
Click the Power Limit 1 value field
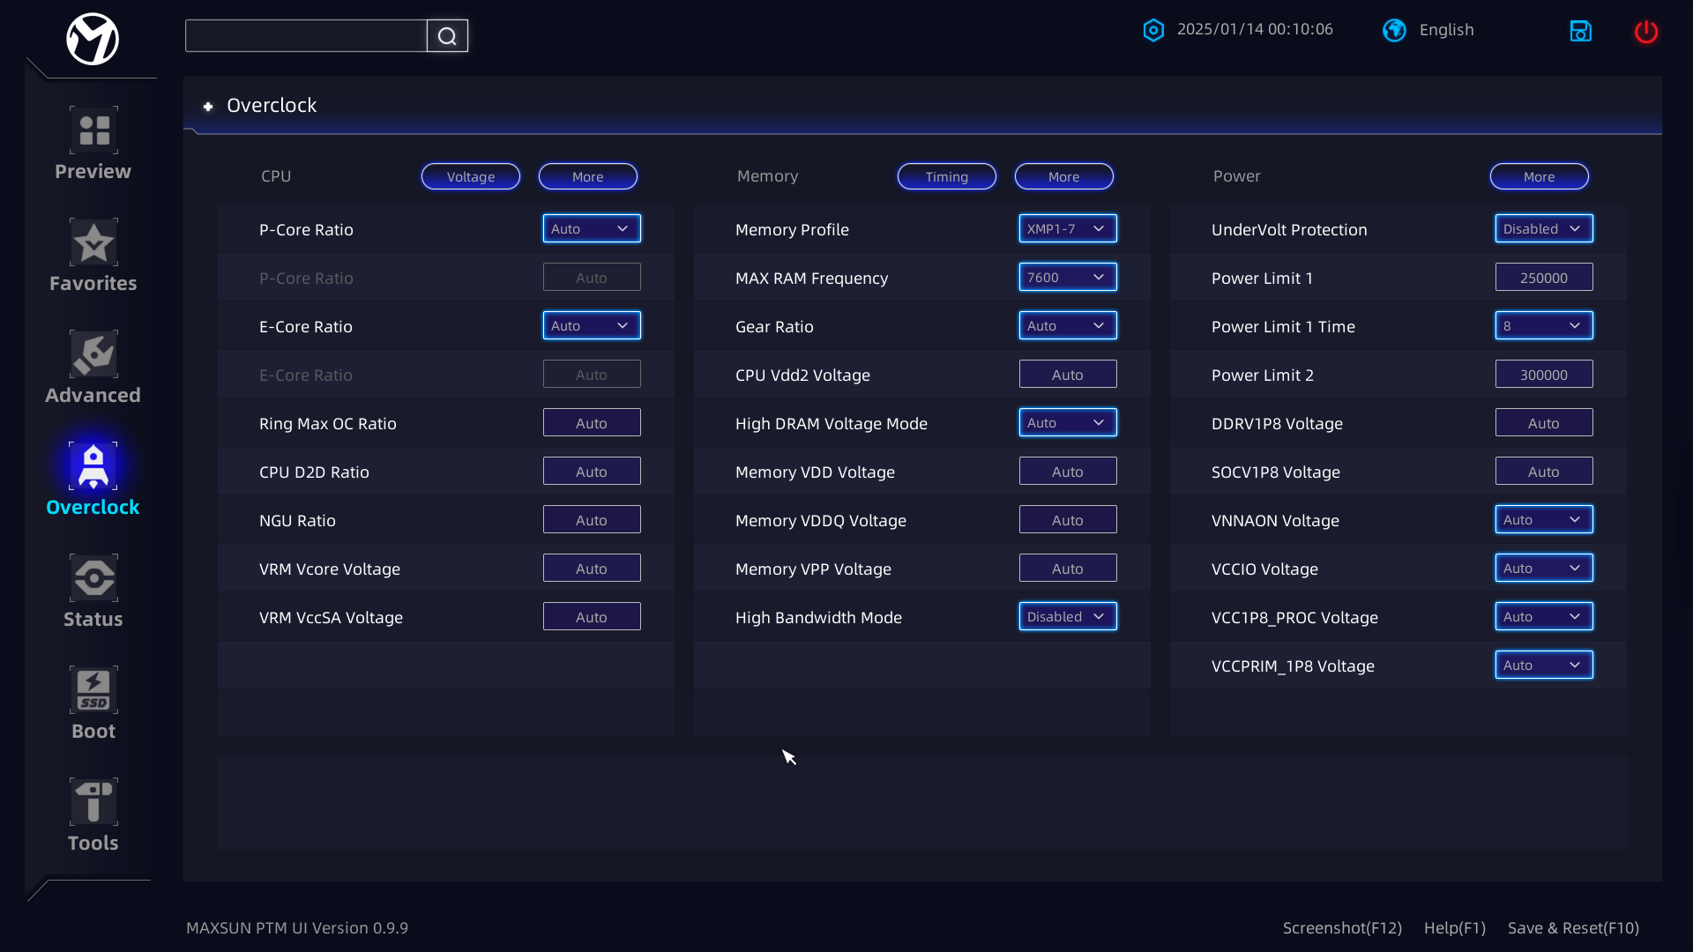click(x=1543, y=278)
